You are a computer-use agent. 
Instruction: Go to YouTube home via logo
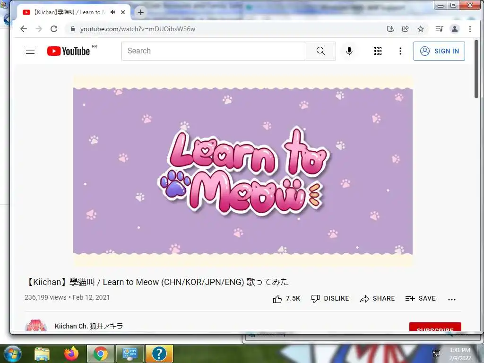pos(69,51)
